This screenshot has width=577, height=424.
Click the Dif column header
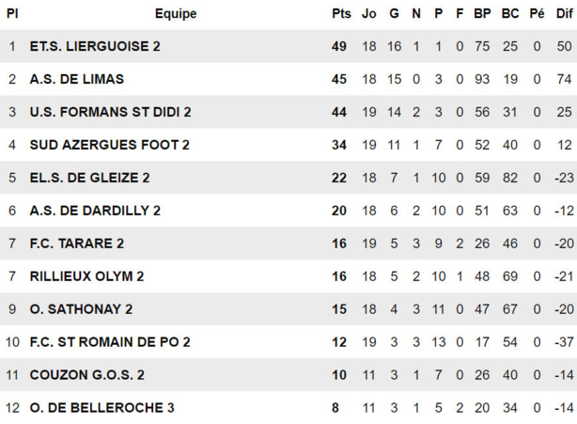coord(564,13)
